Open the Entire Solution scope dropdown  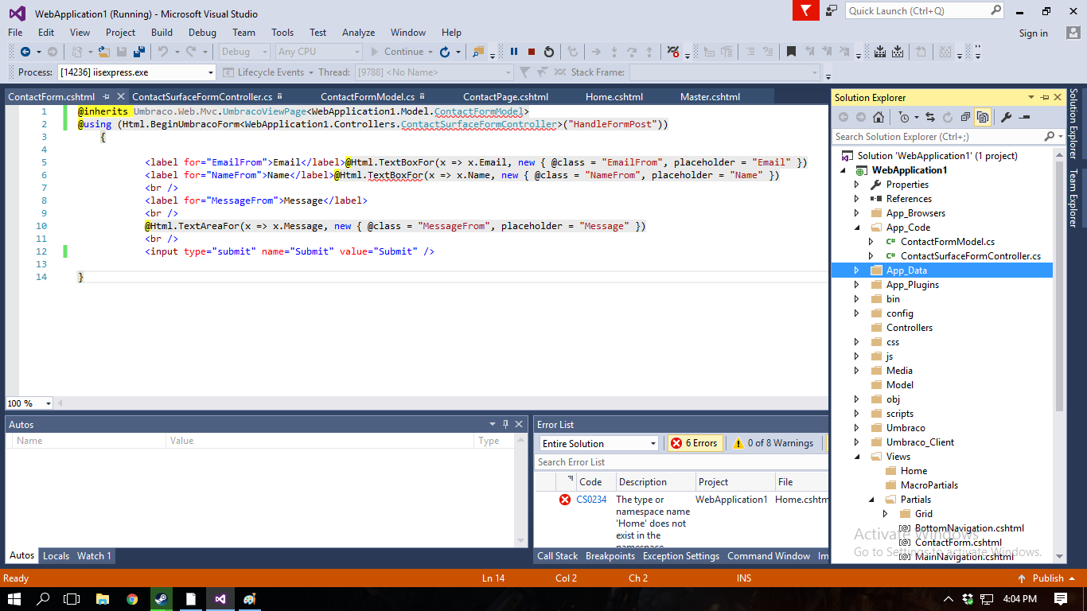coord(653,443)
